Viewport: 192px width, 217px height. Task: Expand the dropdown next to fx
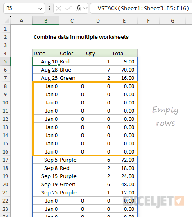[85, 9]
